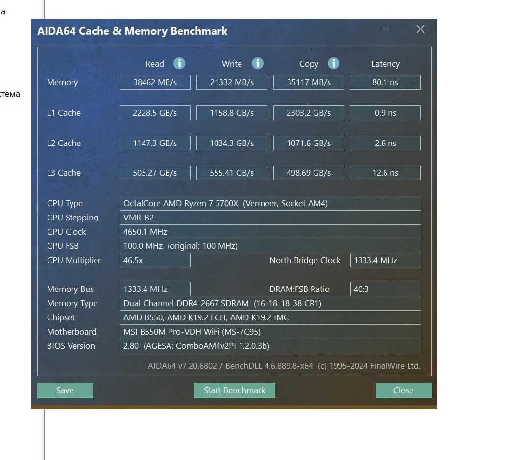The image size is (531, 460).
Task: Click the CPU Multiplier value 46.5x
Action: [155, 260]
